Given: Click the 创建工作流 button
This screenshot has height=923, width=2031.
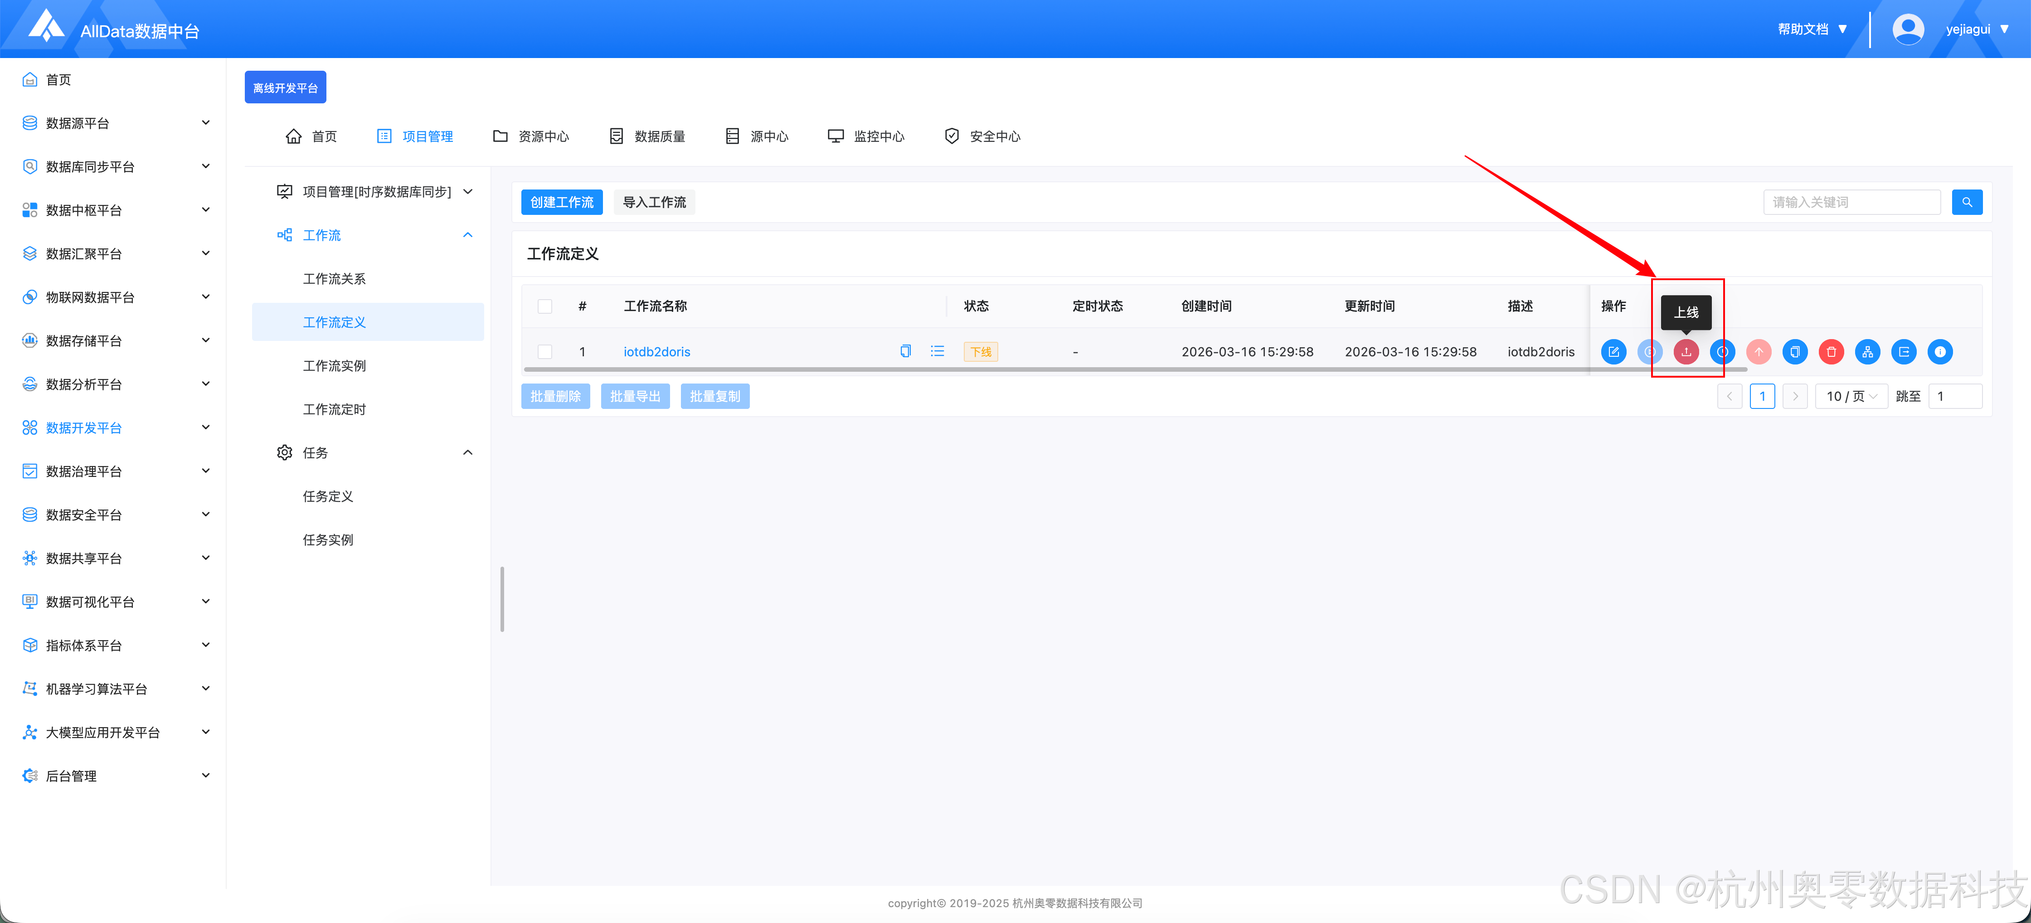Looking at the screenshot, I should (561, 203).
